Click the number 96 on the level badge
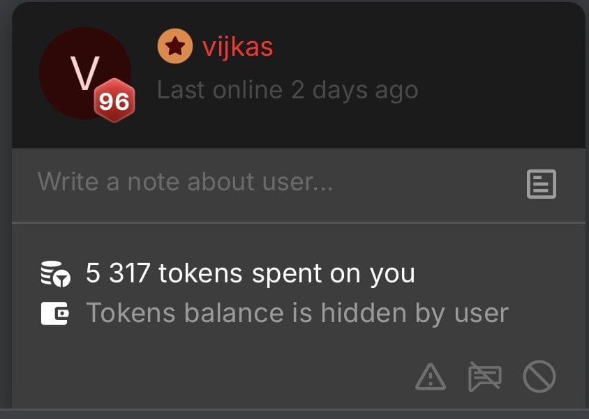 (x=114, y=101)
